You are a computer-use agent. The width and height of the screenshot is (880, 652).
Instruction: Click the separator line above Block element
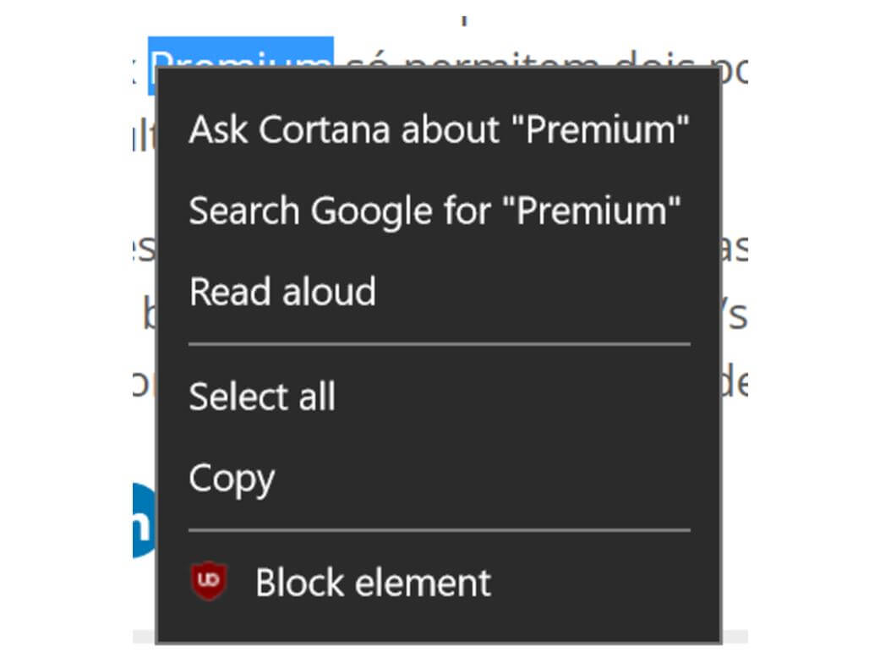[439, 530]
